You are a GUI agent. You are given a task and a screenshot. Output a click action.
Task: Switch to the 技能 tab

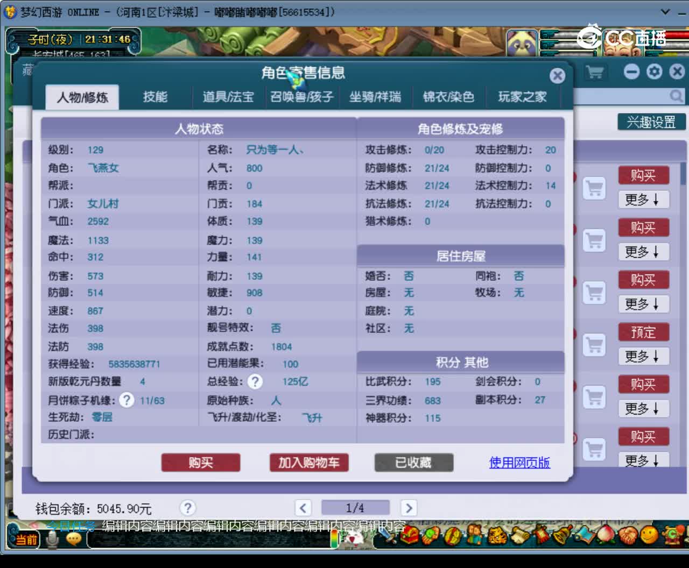(155, 97)
